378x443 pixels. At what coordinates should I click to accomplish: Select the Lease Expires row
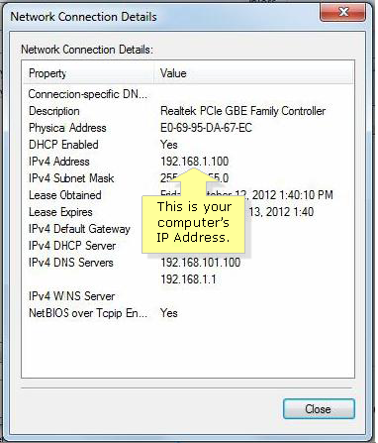(x=188, y=212)
